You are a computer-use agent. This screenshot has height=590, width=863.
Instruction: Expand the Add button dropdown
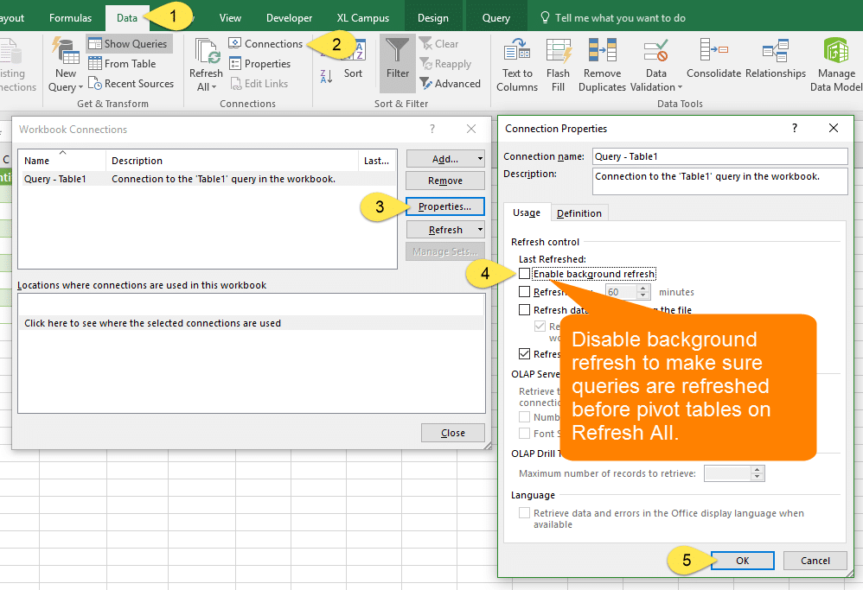point(480,159)
